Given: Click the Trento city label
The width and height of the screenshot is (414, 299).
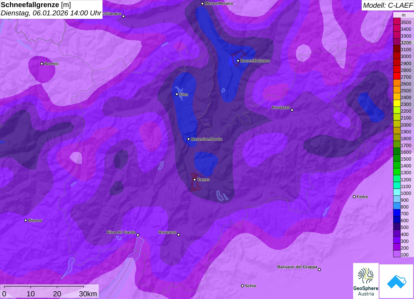Looking at the screenshot, I should (203, 180).
